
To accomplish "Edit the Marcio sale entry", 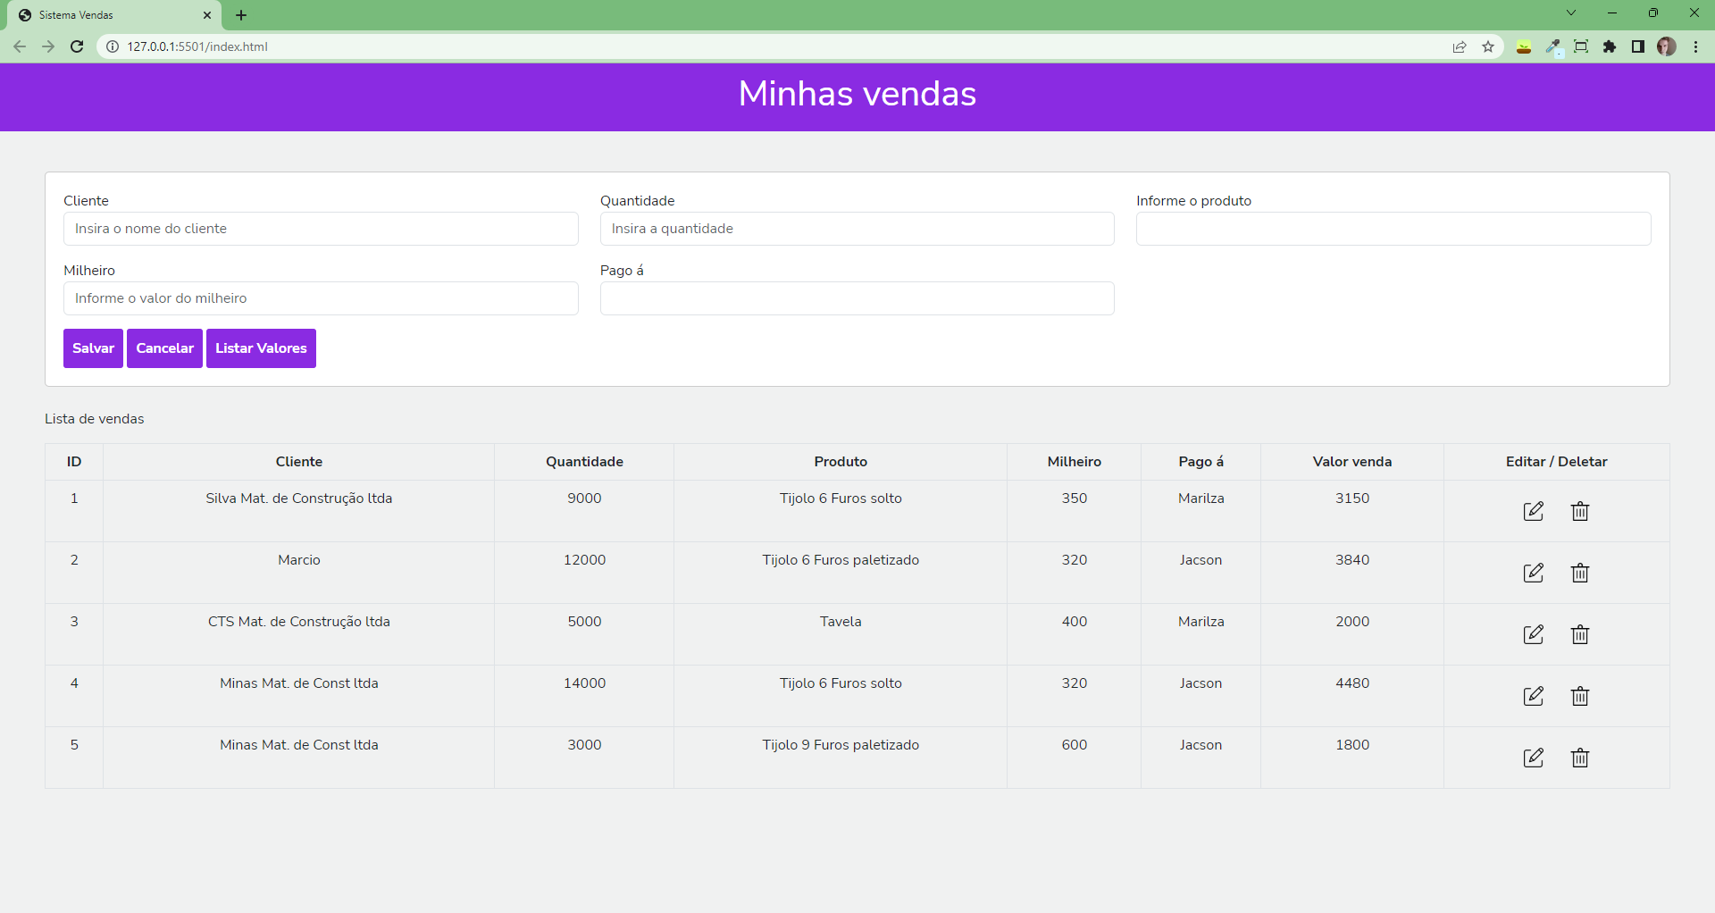I will coord(1533,573).
